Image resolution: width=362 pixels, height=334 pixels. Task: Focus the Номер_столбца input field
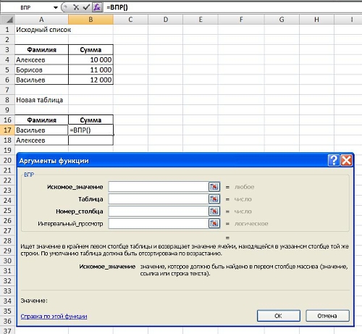pos(159,212)
